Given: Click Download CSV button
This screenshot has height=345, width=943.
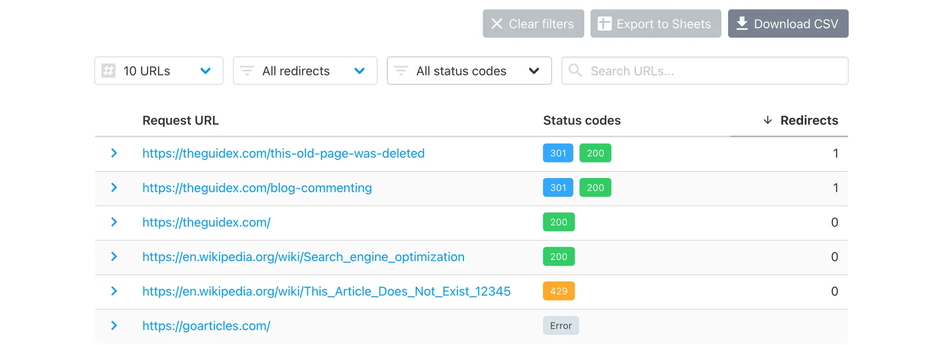Looking at the screenshot, I should [788, 24].
